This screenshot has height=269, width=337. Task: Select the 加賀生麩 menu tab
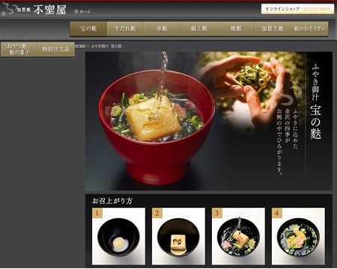pos(273,28)
